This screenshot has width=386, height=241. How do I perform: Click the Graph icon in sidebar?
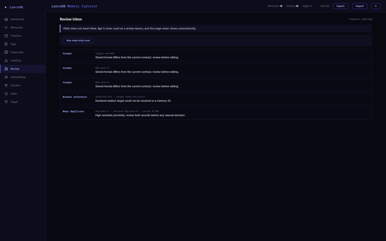6,102
